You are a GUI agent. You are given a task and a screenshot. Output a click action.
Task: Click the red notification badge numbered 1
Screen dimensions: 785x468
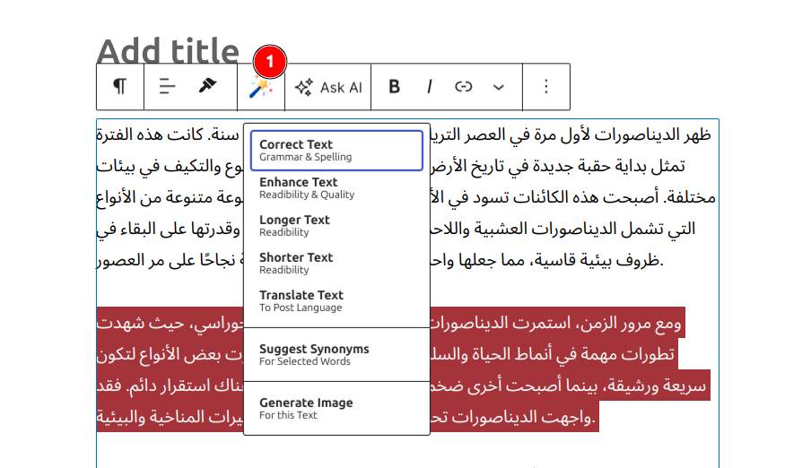tap(270, 61)
